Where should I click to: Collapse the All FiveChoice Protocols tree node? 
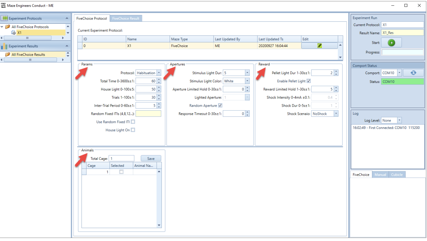2,27
